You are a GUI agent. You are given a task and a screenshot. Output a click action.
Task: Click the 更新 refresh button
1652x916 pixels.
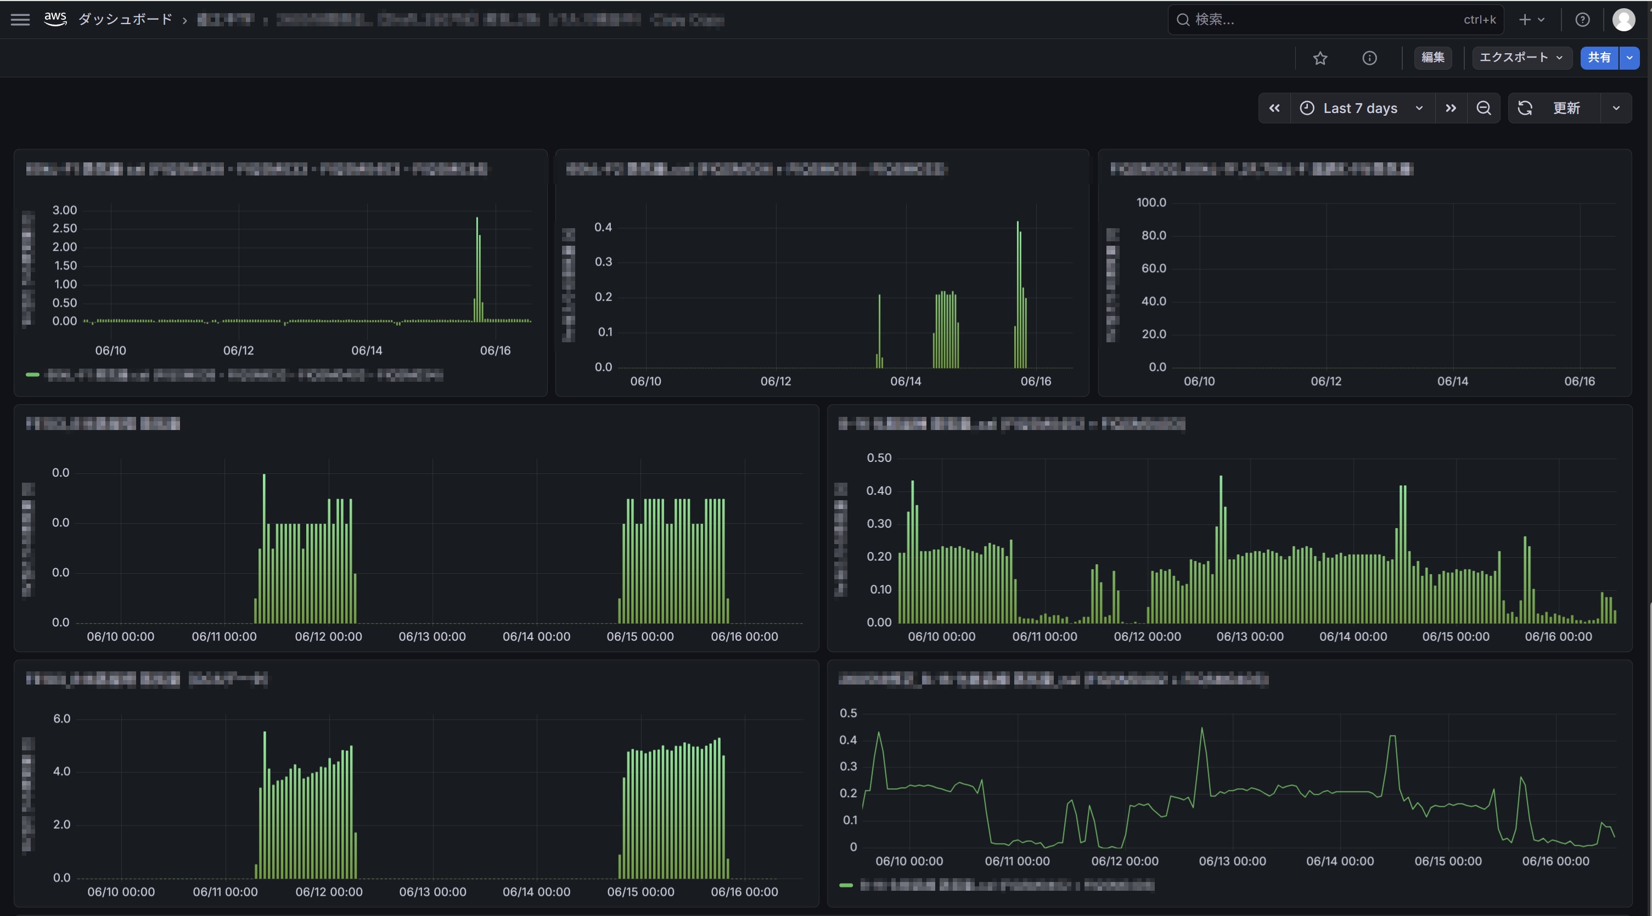tap(1554, 108)
